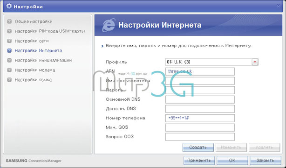This screenshot has width=286, height=168.
Task: Close the Настройки window with X
Action: coord(278,6)
